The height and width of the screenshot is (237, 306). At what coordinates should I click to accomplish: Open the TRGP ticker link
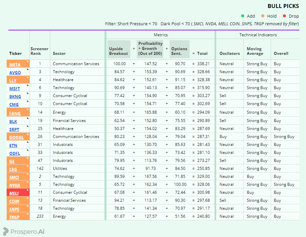coord(14,217)
